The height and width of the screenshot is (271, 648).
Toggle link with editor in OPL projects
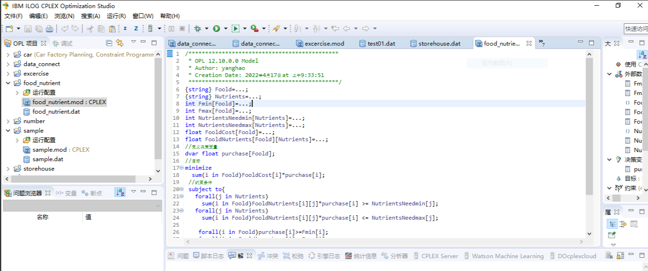point(120,43)
